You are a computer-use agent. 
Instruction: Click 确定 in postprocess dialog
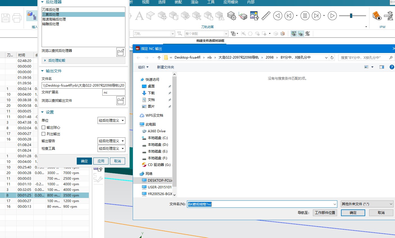point(84,161)
